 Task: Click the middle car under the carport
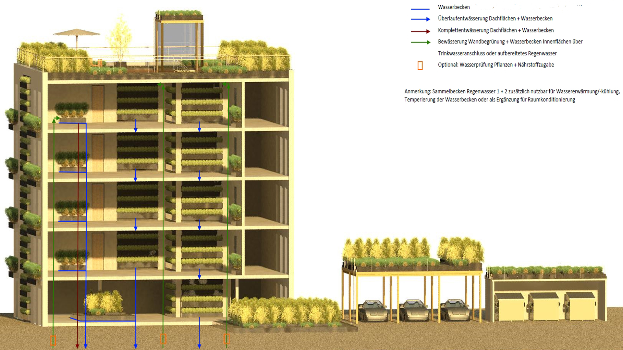pos(414,310)
